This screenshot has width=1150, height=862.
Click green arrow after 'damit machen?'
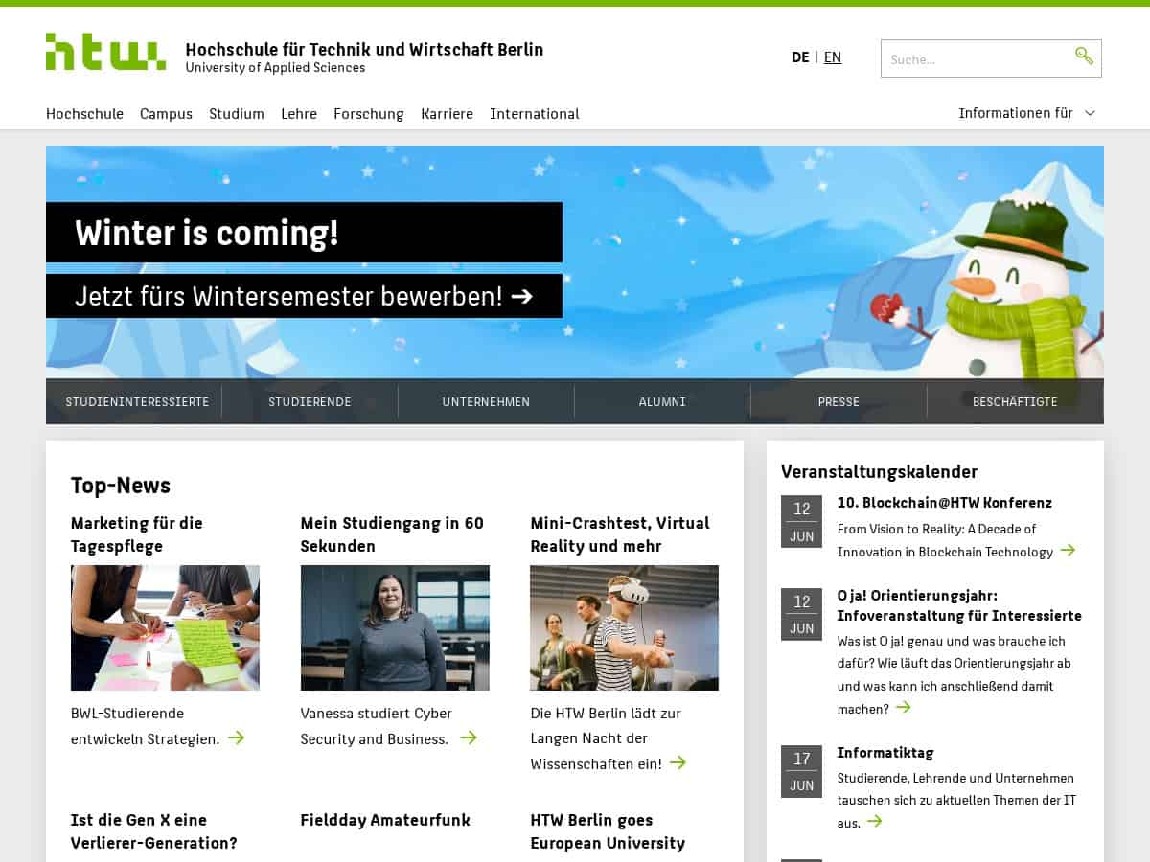[x=903, y=708]
